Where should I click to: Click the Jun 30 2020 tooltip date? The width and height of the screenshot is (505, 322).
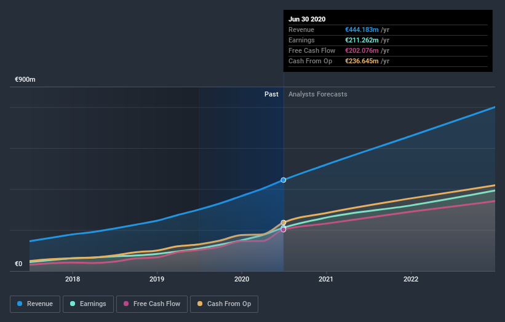(x=307, y=19)
